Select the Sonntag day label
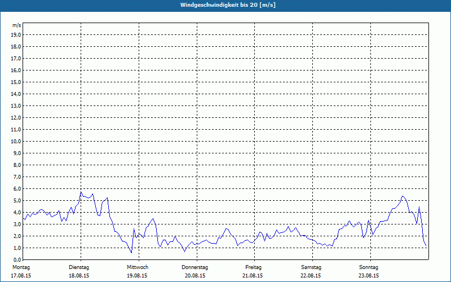451x282 pixels. pyautogui.click(x=369, y=267)
